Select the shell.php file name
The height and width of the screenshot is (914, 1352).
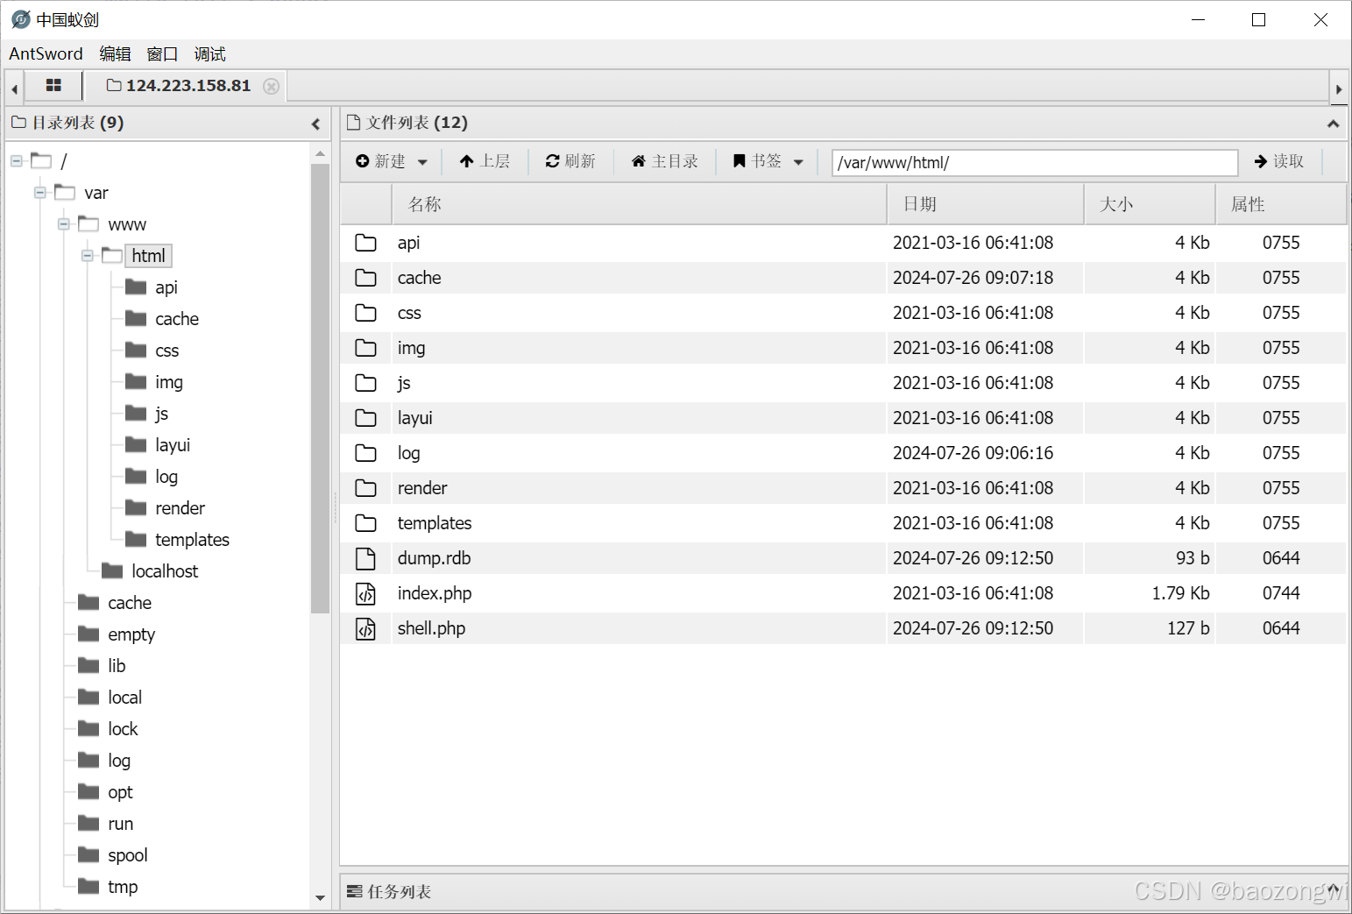[x=431, y=628]
